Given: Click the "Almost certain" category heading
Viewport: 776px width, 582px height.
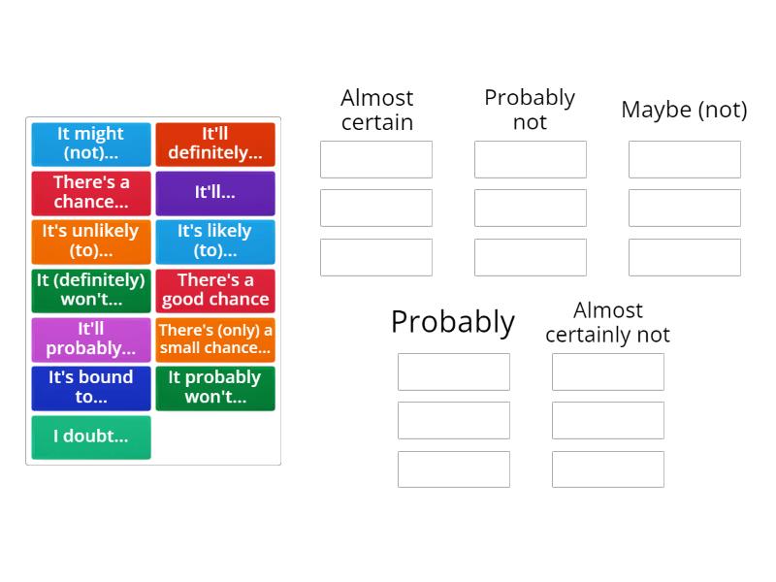Looking at the screenshot, I should coord(376,110).
